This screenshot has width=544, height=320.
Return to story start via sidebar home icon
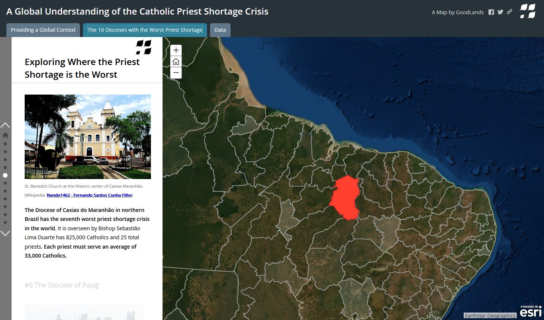point(5,135)
